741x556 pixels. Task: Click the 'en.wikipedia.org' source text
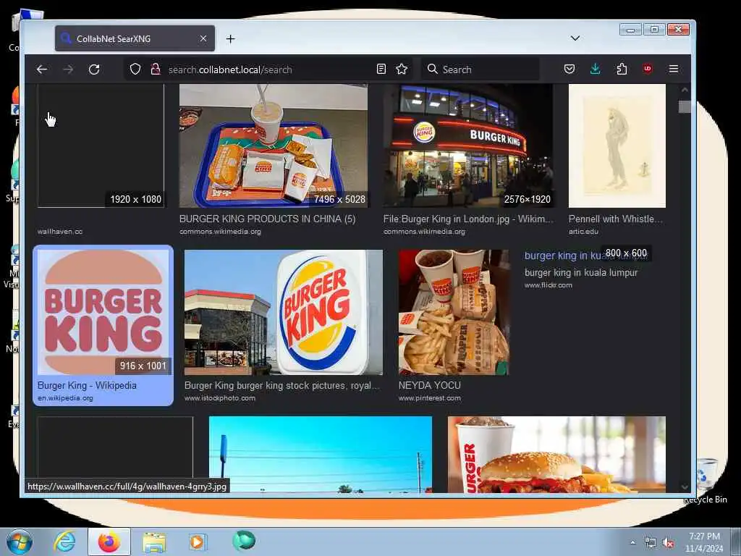(x=65, y=398)
